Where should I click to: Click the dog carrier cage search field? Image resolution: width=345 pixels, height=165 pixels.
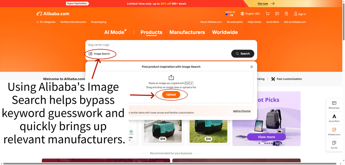point(171,45)
